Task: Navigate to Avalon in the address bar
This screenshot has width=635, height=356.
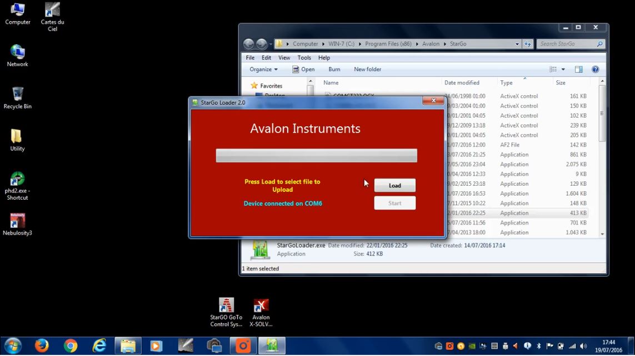Action: pos(431,44)
